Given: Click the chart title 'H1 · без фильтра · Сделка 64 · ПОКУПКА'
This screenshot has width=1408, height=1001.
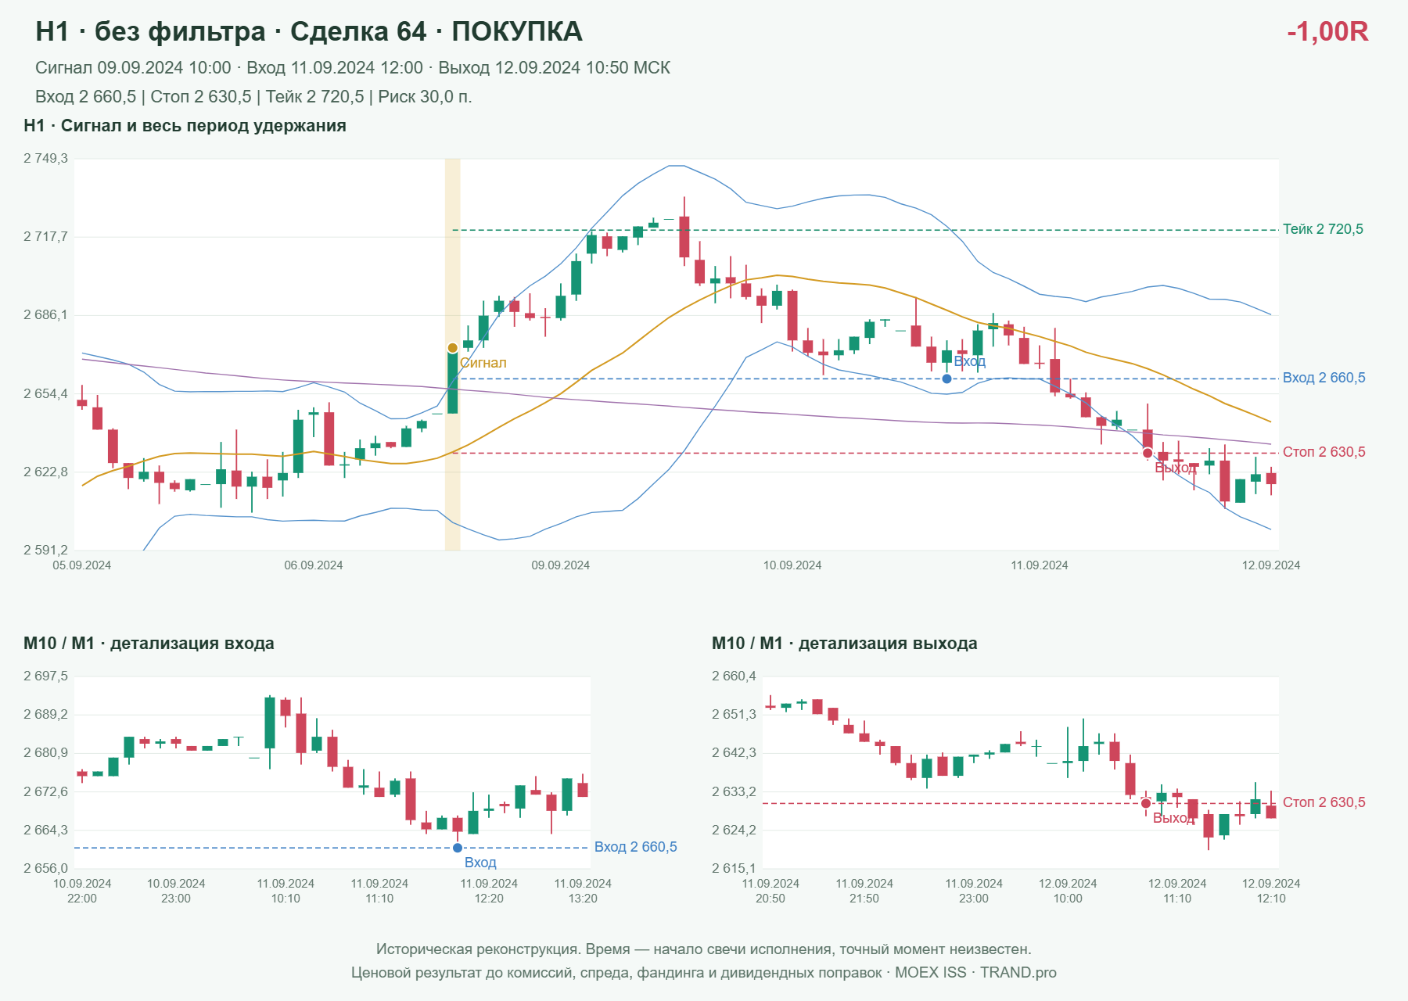Looking at the screenshot, I should (309, 31).
